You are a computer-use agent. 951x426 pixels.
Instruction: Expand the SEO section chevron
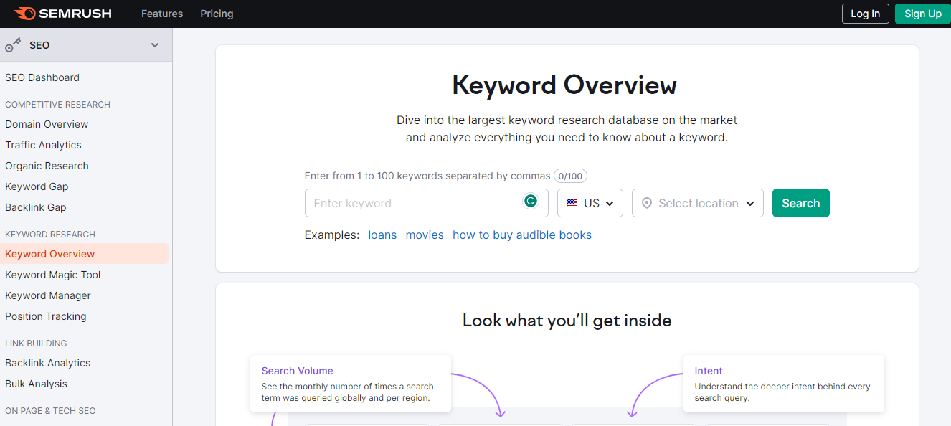(x=155, y=45)
